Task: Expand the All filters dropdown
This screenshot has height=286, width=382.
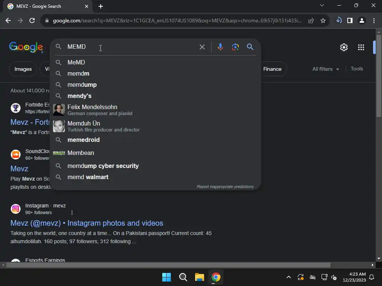Action: (325, 69)
